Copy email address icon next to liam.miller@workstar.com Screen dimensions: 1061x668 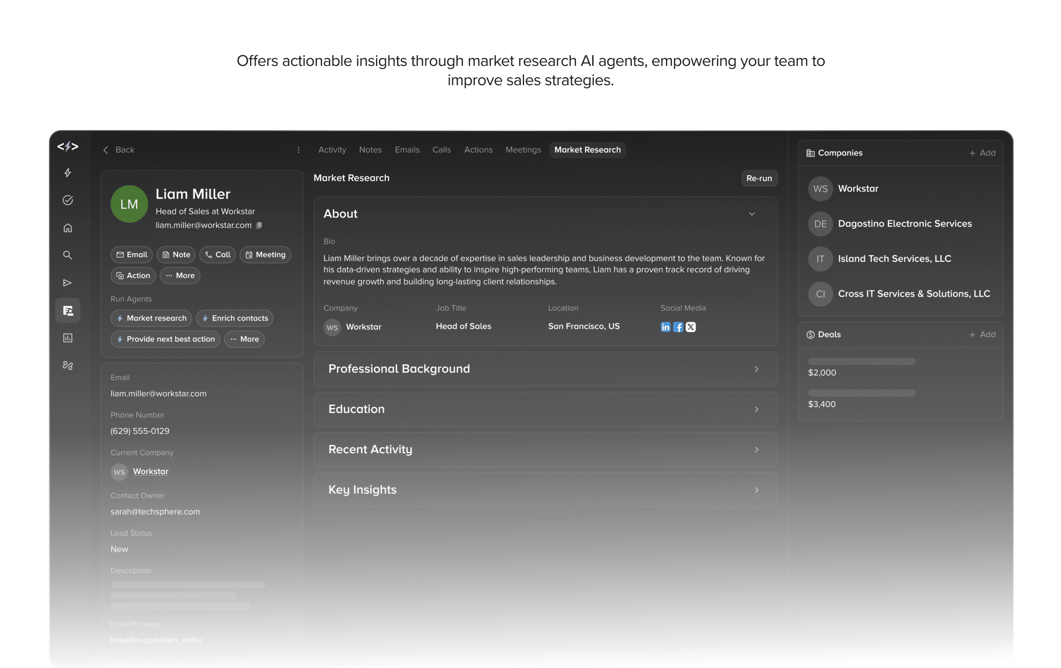pyautogui.click(x=259, y=226)
